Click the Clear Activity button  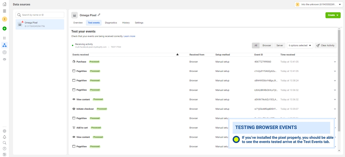[x=326, y=45]
